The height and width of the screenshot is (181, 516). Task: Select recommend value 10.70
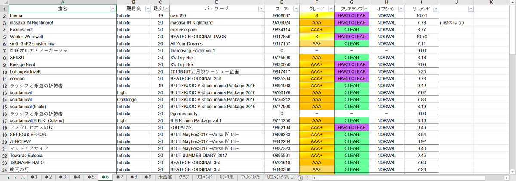pos(421,37)
